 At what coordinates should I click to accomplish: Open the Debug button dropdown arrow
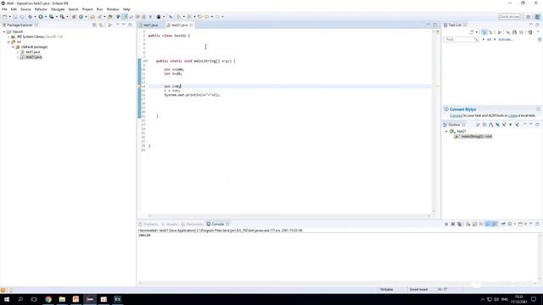[35, 17]
